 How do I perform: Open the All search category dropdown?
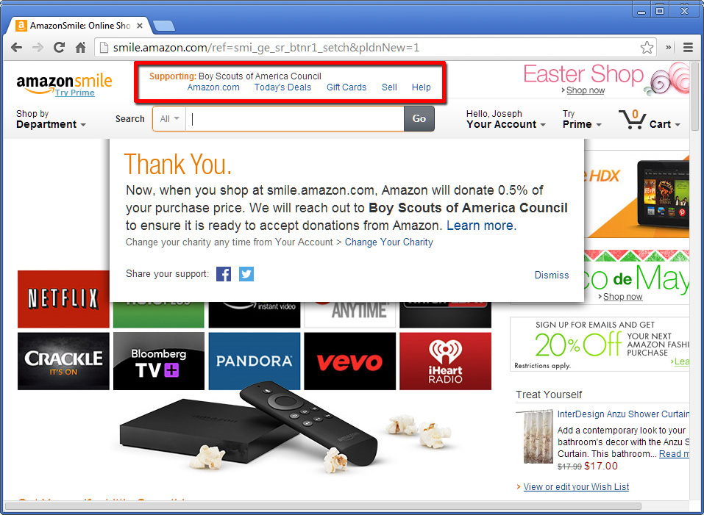[x=169, y=119]
